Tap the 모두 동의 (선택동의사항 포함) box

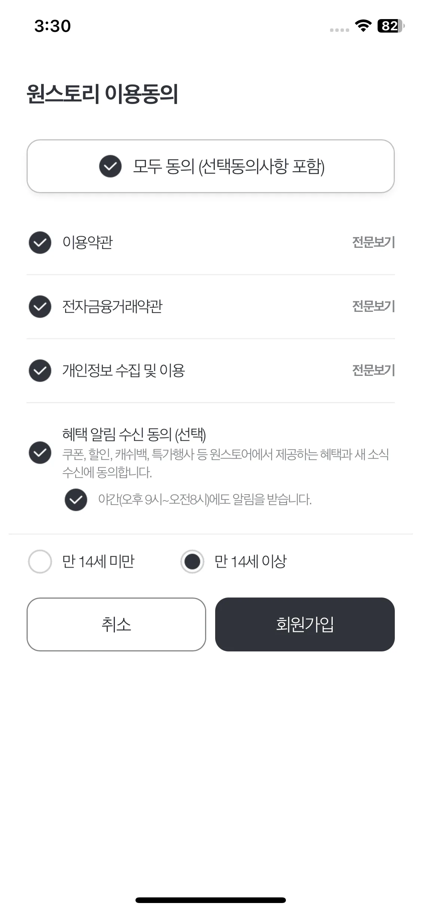point(211,166)
